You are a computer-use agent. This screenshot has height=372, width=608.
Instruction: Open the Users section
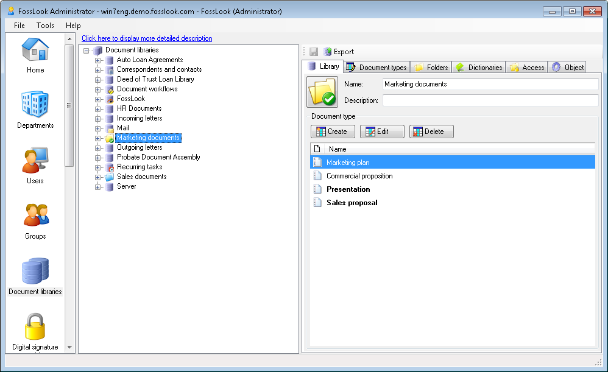pyautogui.click(x=35, y=165)
